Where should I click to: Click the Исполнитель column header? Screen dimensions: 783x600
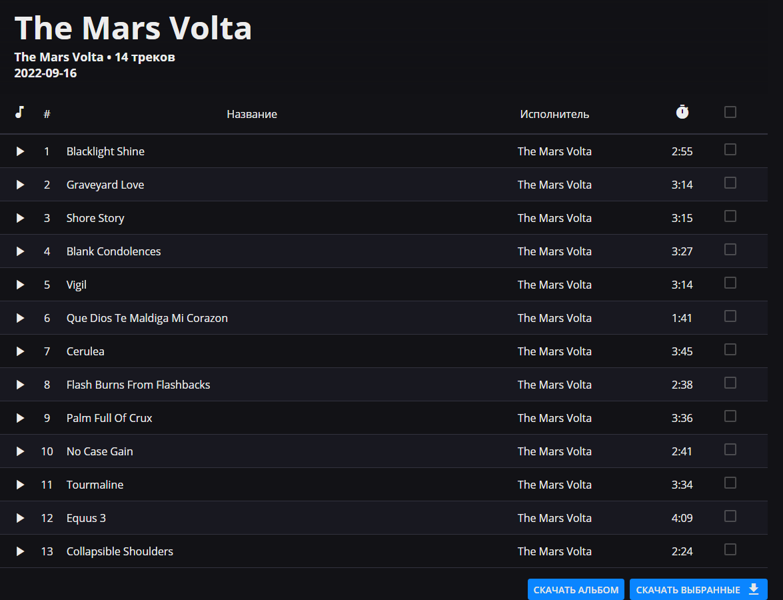[x=554, y=114]
